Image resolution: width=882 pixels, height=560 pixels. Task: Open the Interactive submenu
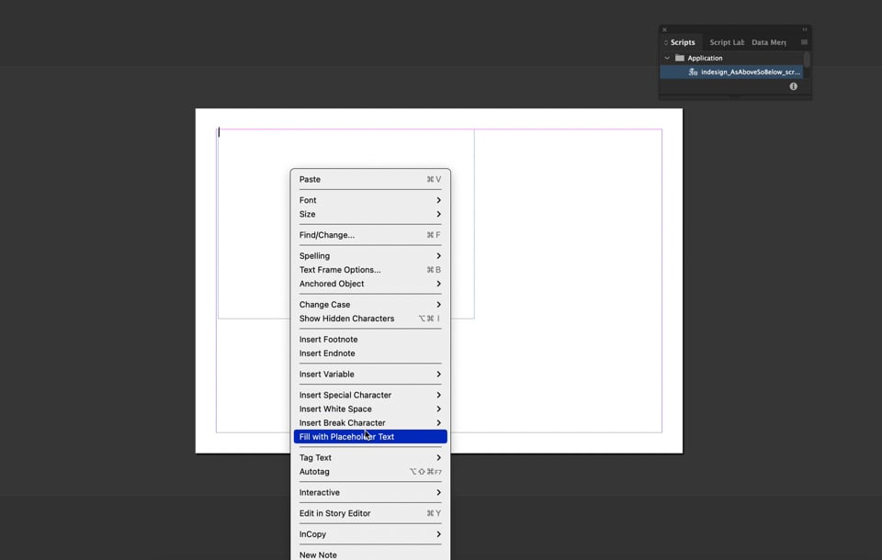coord(370,493)
